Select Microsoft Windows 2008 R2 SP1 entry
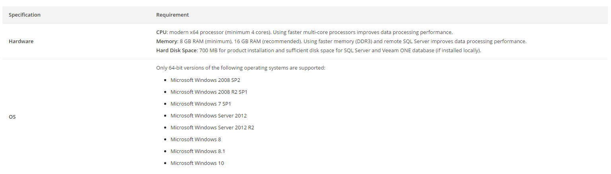This screenshot has height=174, width=611. (x=209, y=92)
